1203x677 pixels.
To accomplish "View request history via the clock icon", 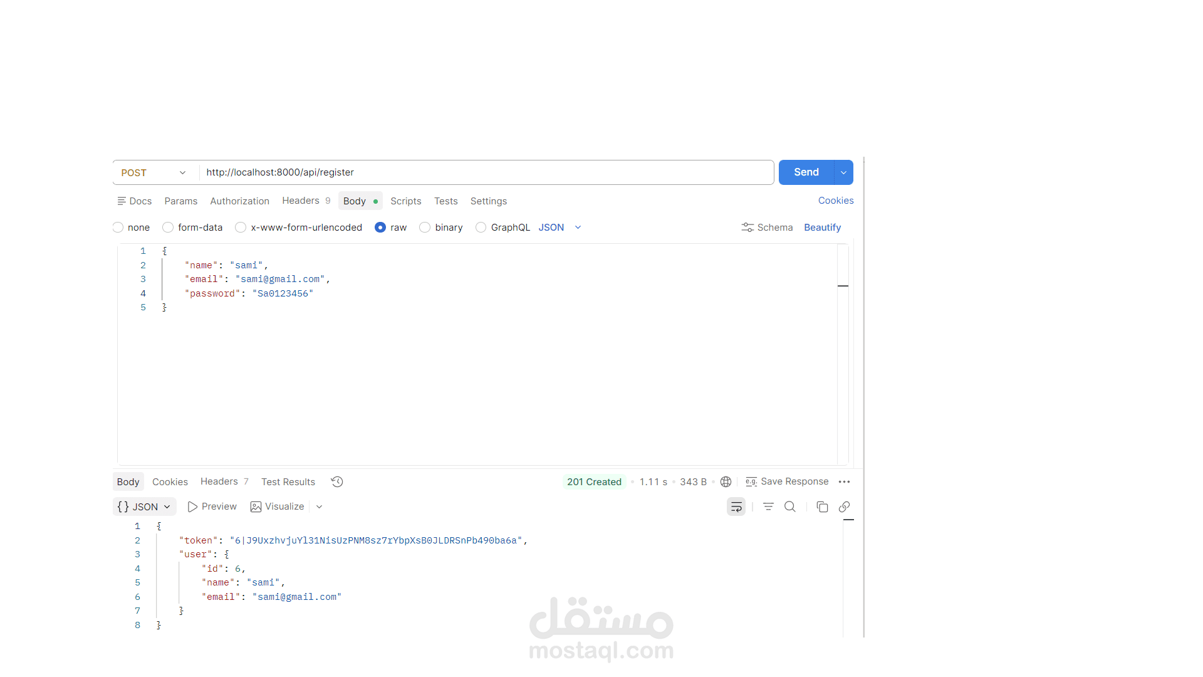I will tap(336, 481).
